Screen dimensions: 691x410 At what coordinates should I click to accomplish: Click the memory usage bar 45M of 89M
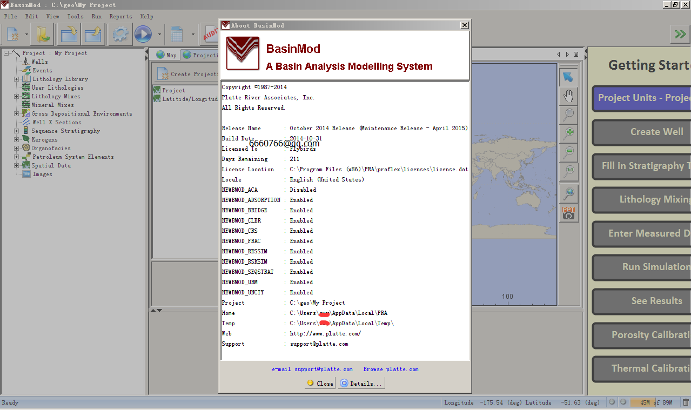coord(655,402)
